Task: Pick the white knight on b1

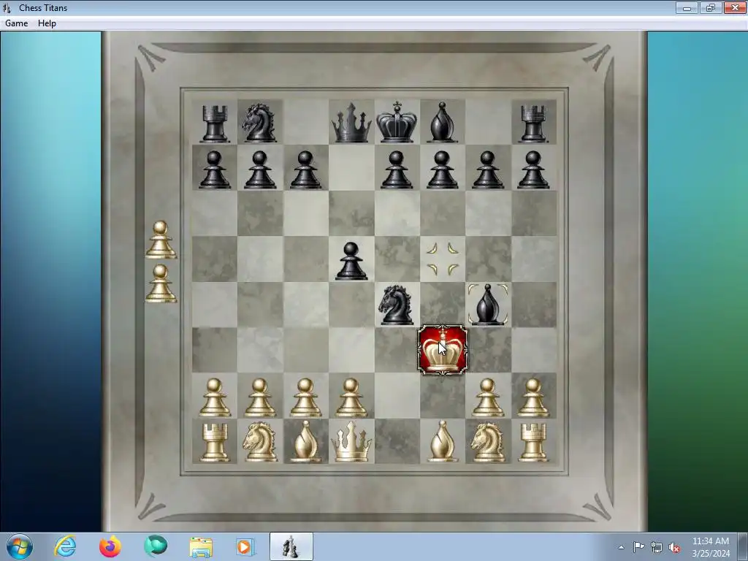Action: [259, 442]
